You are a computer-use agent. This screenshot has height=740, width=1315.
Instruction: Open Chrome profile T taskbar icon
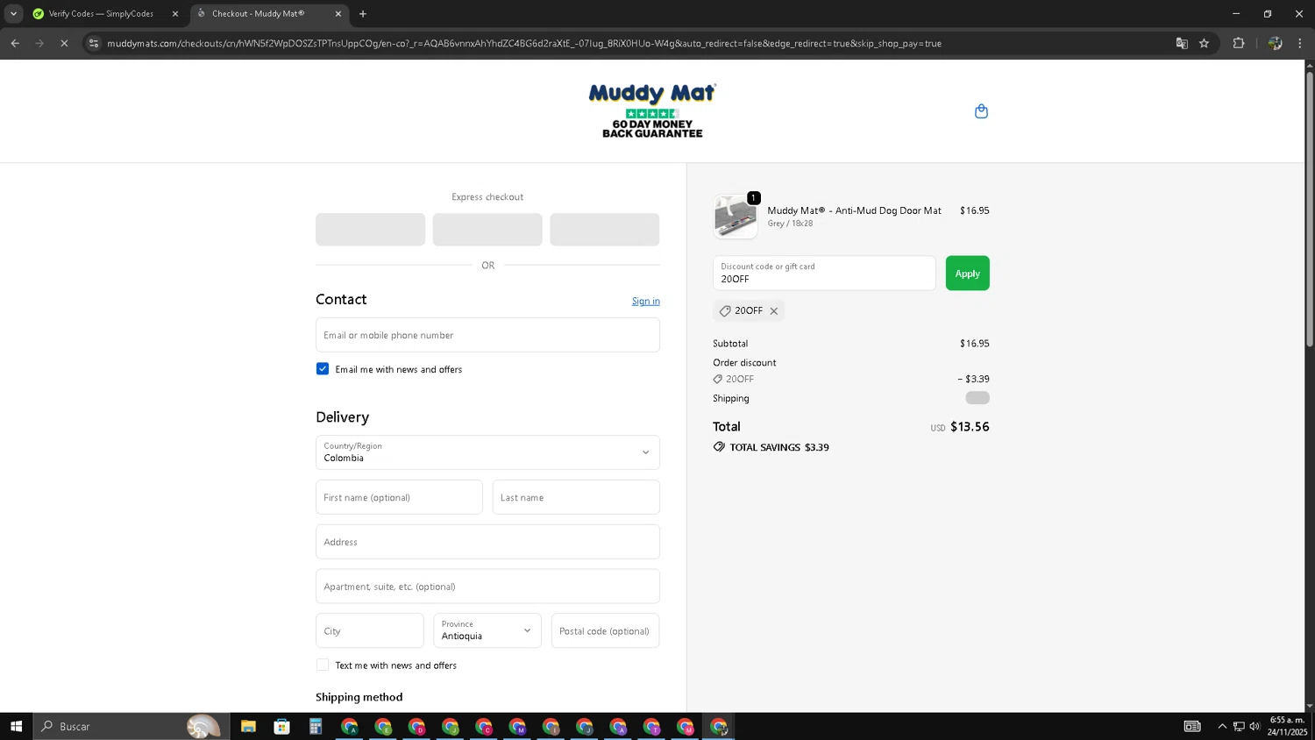651,726
